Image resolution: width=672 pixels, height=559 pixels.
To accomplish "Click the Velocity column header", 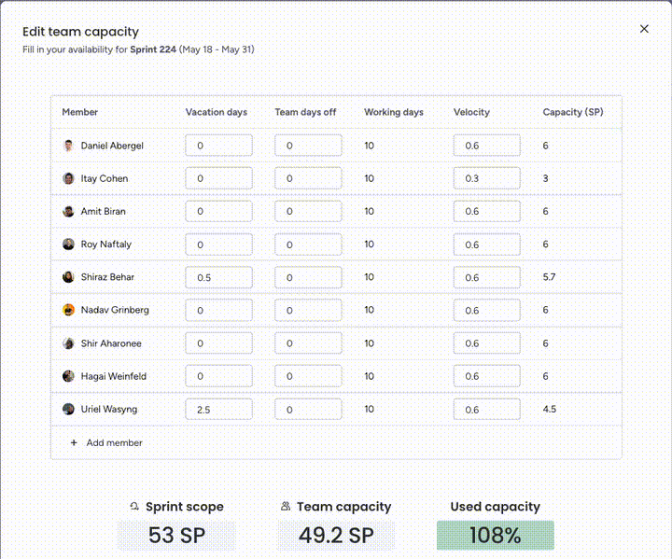I will coord(471,112).
